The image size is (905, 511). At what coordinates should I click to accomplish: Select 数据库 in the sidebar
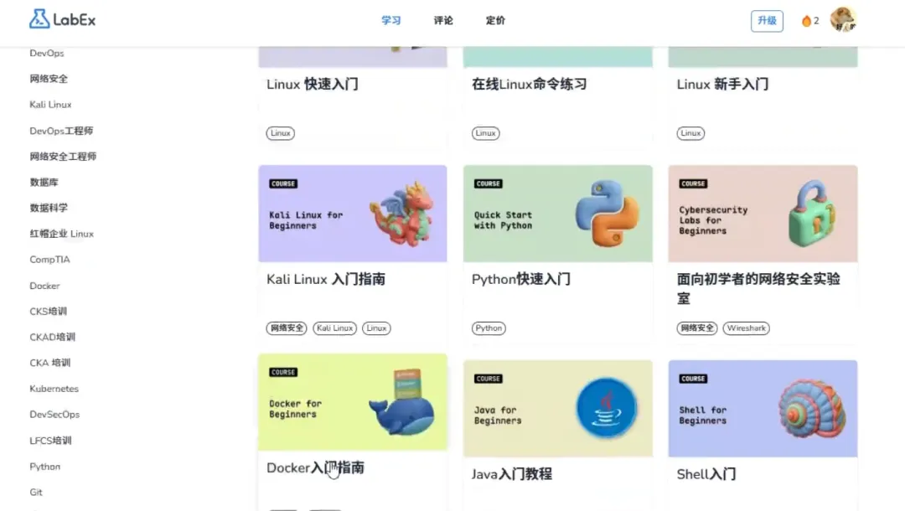[44, 183]
